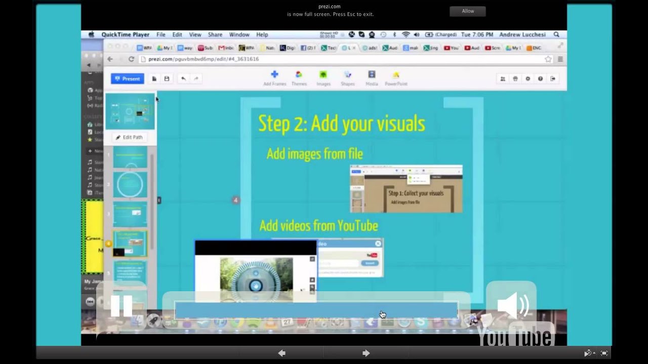Bookmark page with the star icon
648x364 pixels.
[548, 59]
